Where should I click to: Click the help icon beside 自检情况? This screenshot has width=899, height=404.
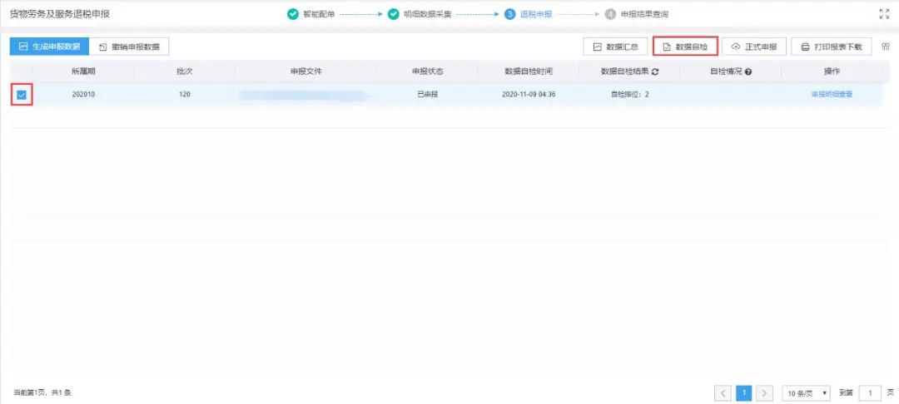[748, 71]
